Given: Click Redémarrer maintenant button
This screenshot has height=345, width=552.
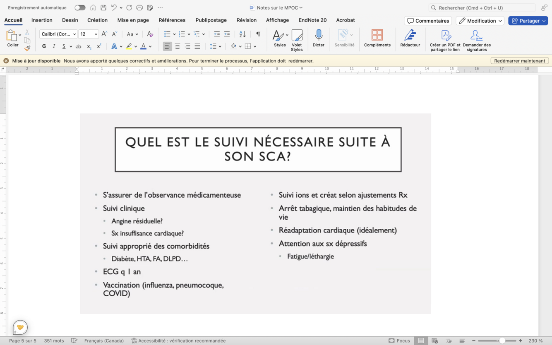Looking at the screenshot, I should [520, 61].
